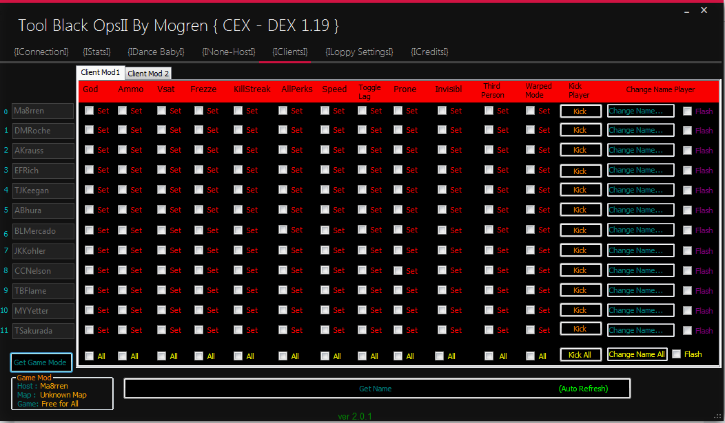Viewport: 725px width, 423px height.
Task: Tick the Flash checkbox beside Change Name All
Action: pos(677,354)
